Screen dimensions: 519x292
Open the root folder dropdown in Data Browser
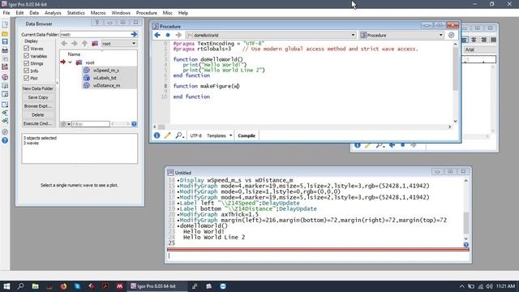tap(119, 43)
